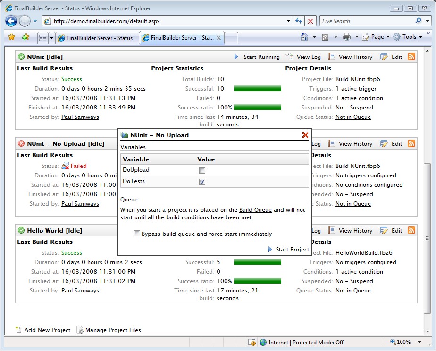The height and width of the screenshot is (351, 436).
Task: Open View Log for NUnit project
Action: [x=304, y=57]
